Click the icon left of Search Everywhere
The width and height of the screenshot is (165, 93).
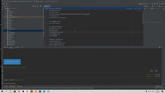click(162, 4)
